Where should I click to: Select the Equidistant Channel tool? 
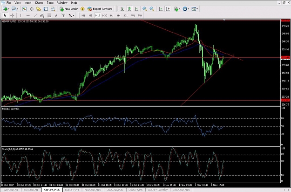tap(42, 15)
